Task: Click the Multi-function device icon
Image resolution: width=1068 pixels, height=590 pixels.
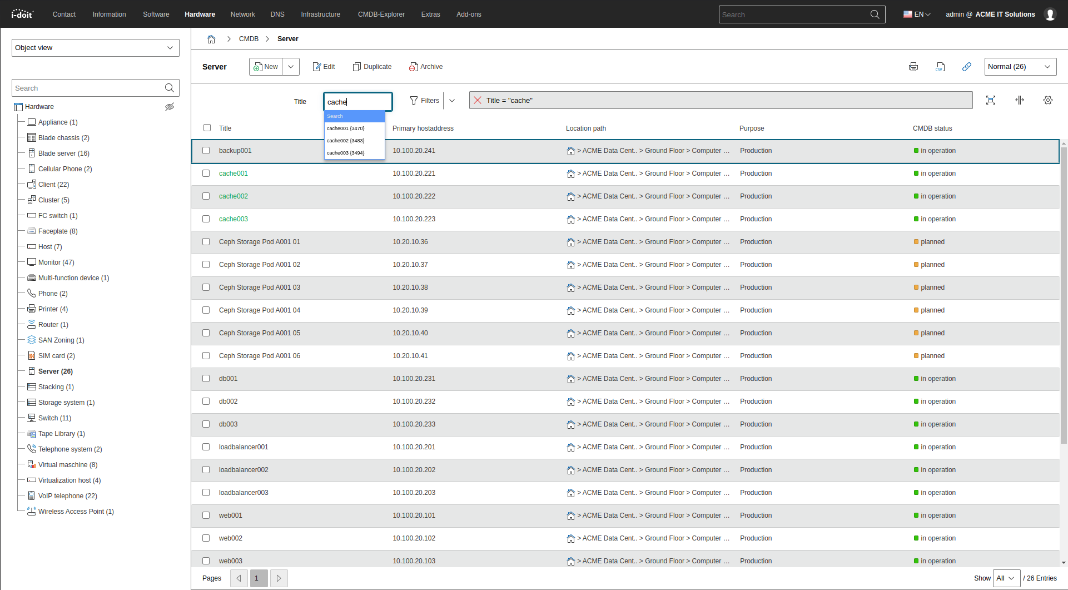Action: point(32,277)
